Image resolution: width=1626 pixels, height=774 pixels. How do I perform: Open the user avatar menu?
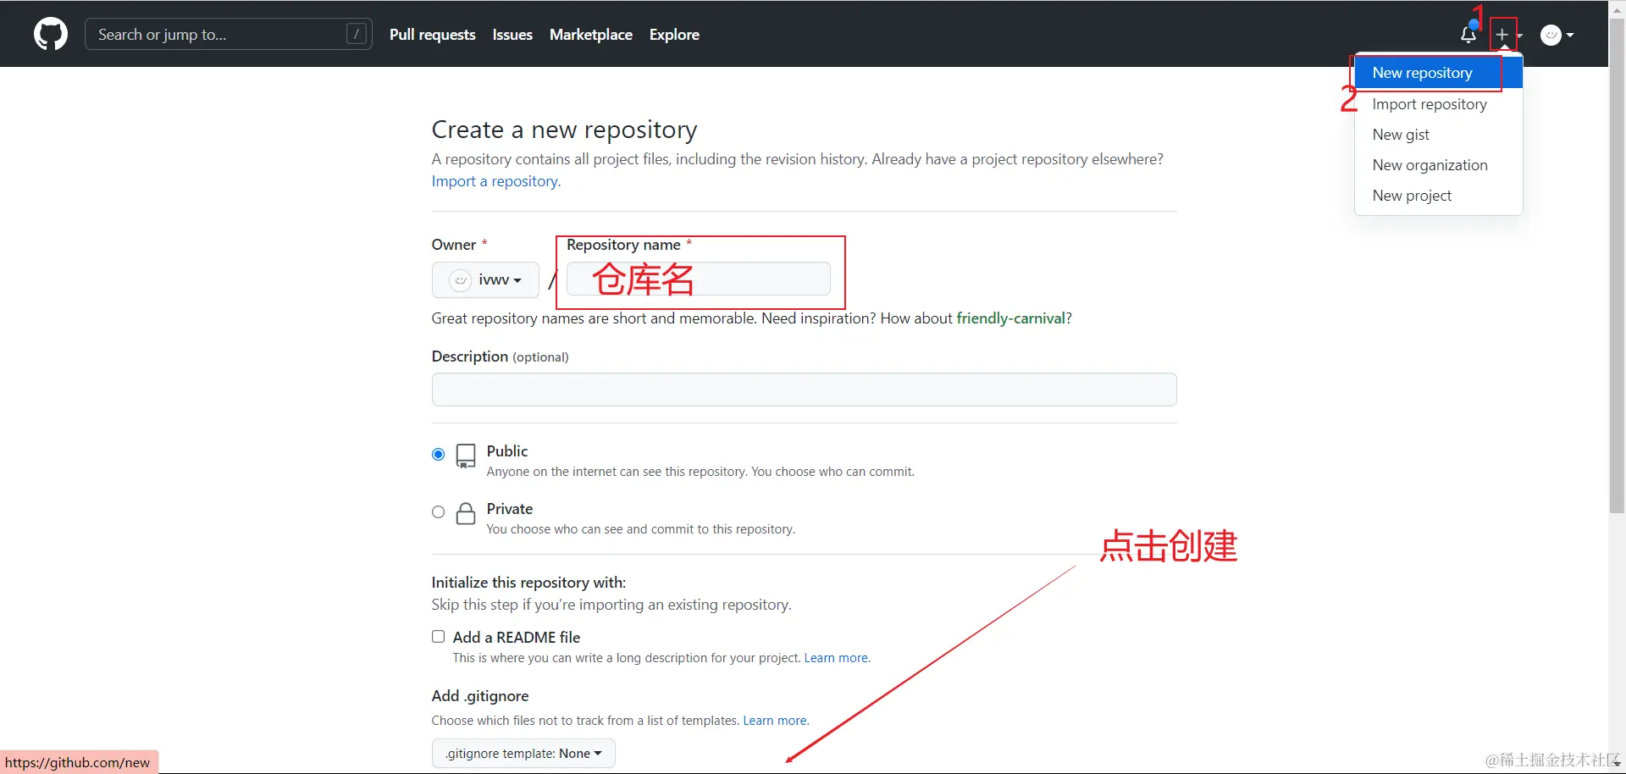tap(1557, 35)
